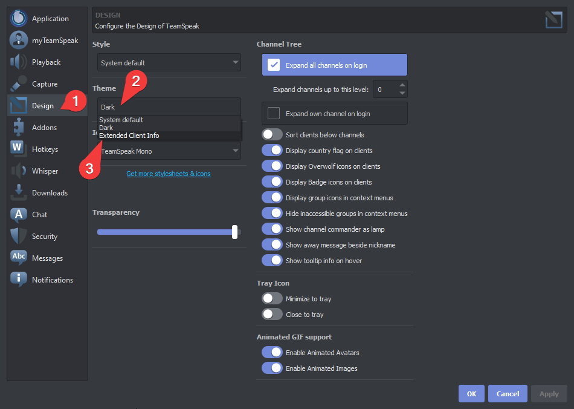Open Playback speaker icon in sidebar
This screenshot has width=574, height=409.
pyautogui.click(x=19, y=62)
